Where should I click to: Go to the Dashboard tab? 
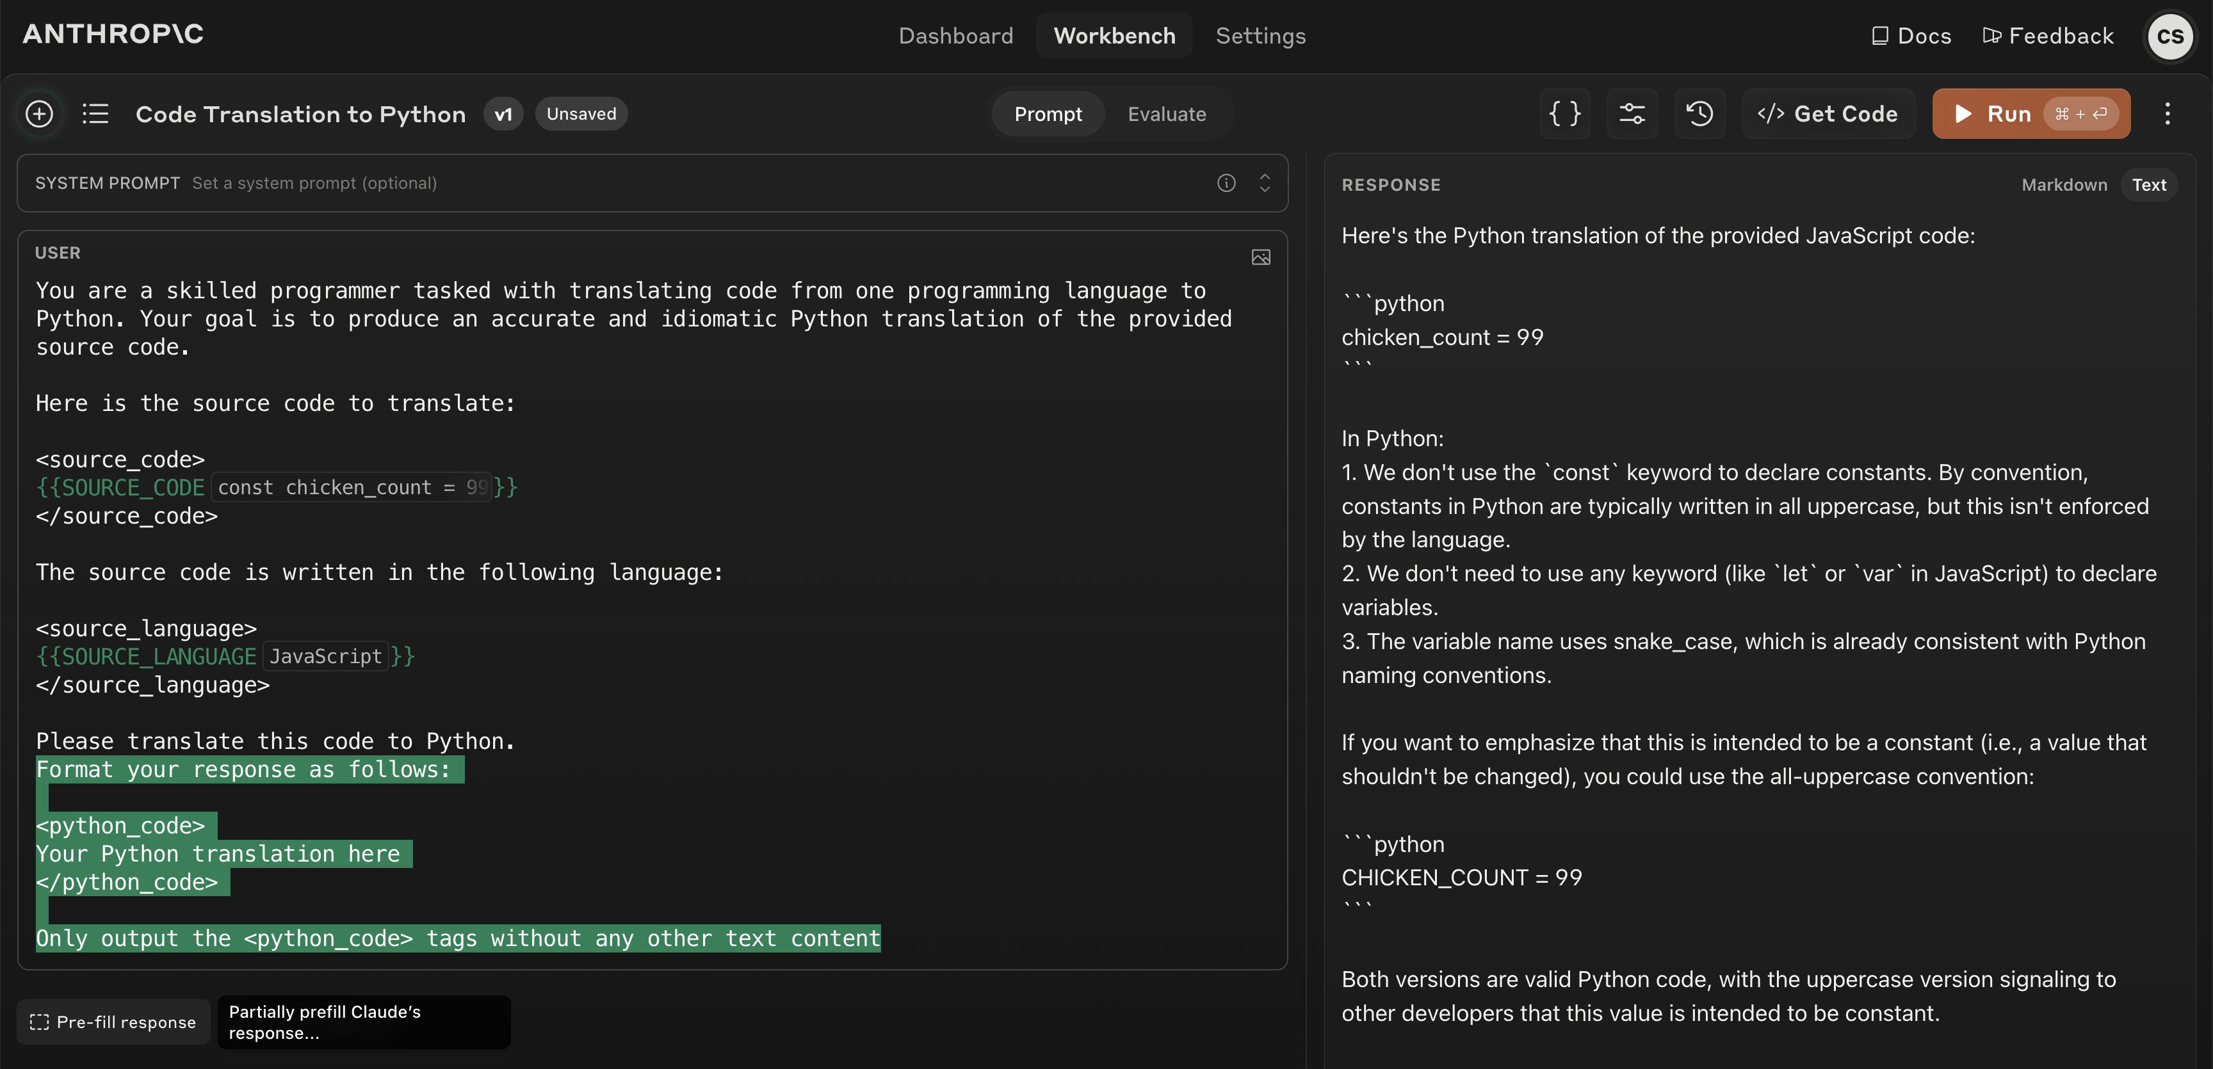tap(955, 36)
